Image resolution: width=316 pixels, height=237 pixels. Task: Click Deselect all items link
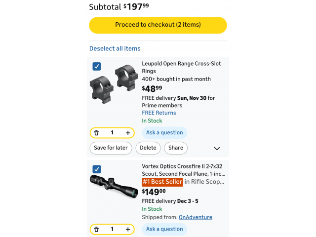point(115,48)
